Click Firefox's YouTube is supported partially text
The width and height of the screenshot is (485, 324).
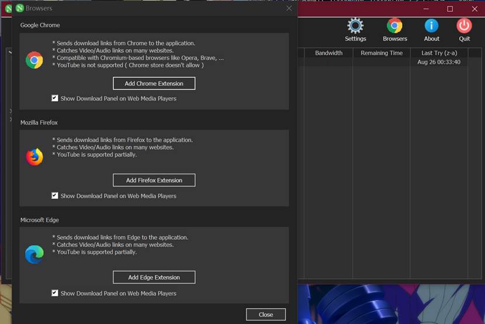point(94,154)
